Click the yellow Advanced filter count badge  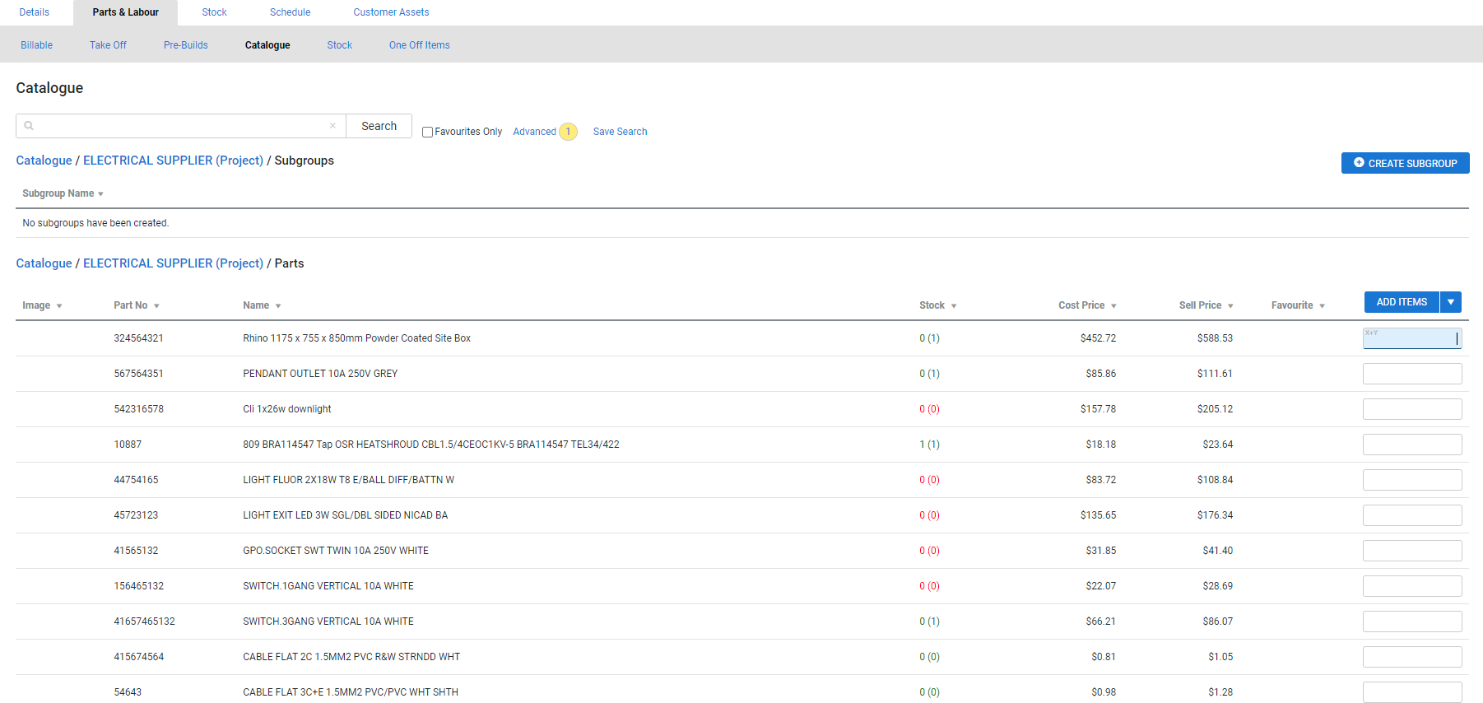568,132
